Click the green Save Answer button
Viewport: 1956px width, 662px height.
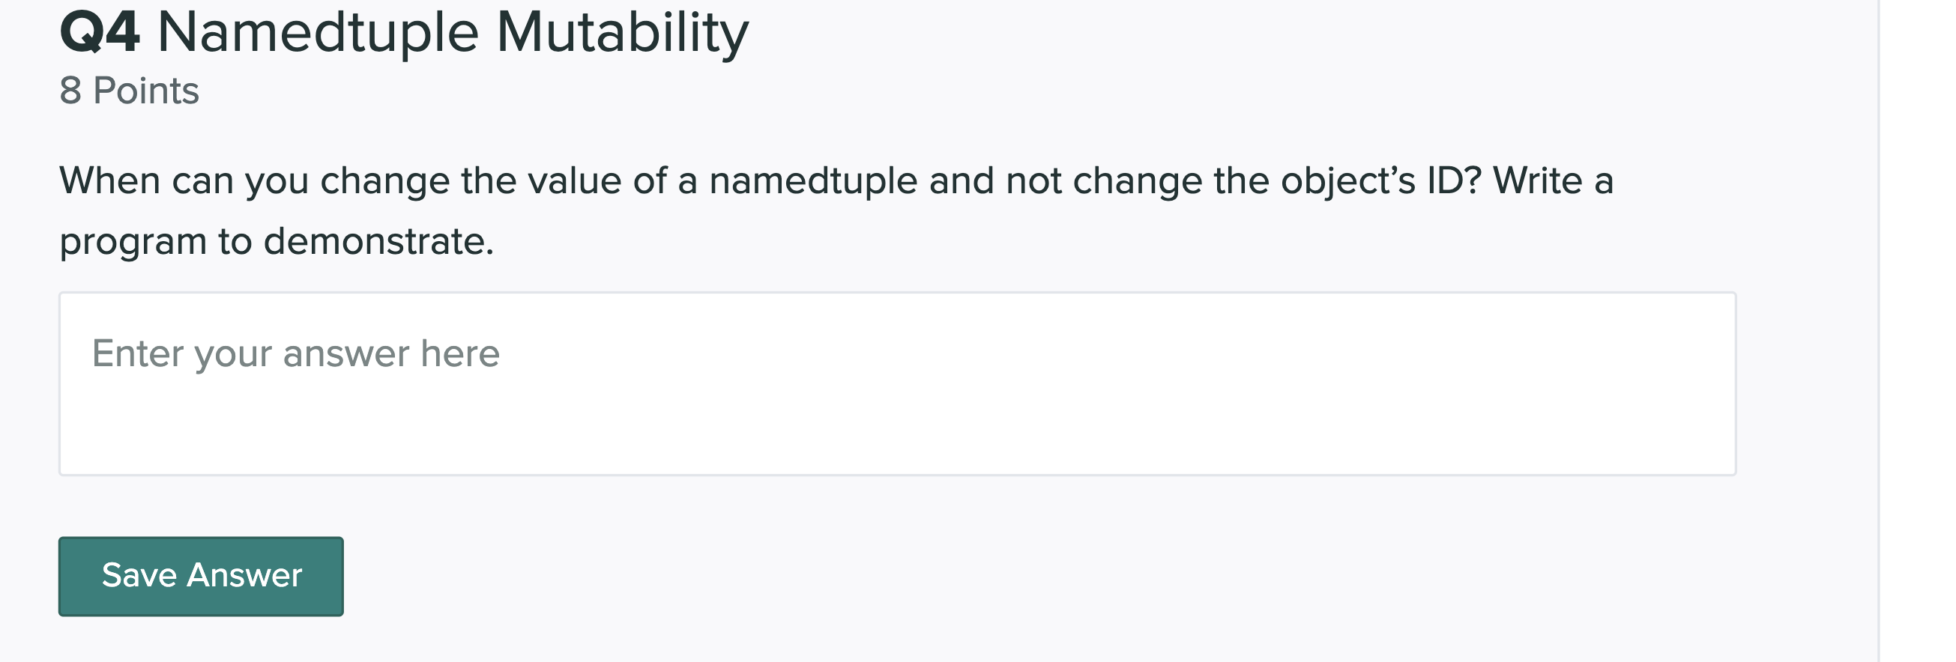point(199,575)
